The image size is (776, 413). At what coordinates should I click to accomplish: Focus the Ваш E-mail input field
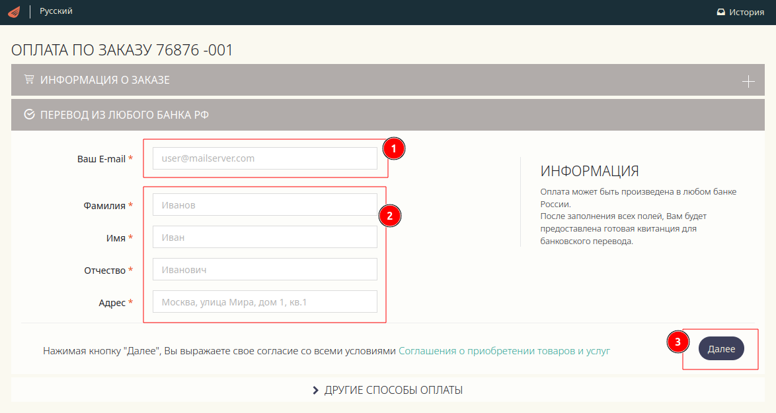click(x=264, y=158)
